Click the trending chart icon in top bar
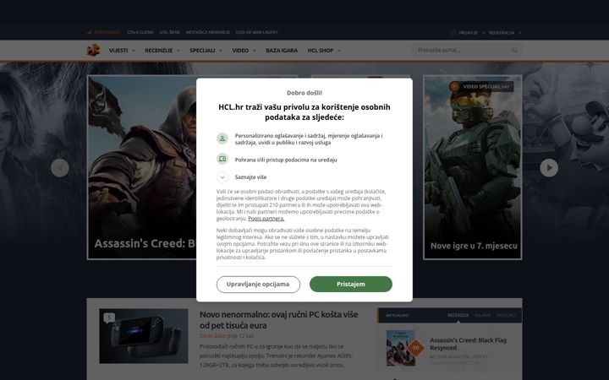Viewport: 609px width, 380px height. pyautogui.click(x=89, y=32)
